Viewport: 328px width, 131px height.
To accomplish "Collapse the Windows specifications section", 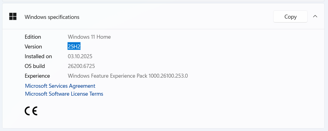I will tap(315, 16).
